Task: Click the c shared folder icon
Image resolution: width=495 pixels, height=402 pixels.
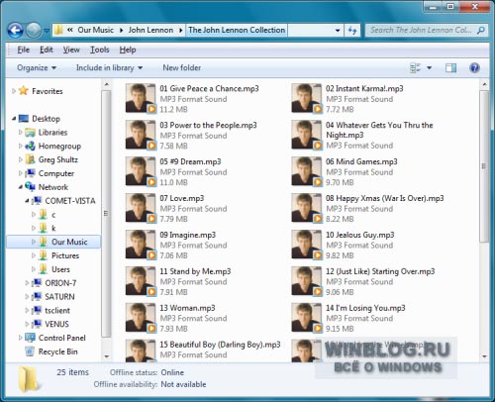Action: [43, 215]
